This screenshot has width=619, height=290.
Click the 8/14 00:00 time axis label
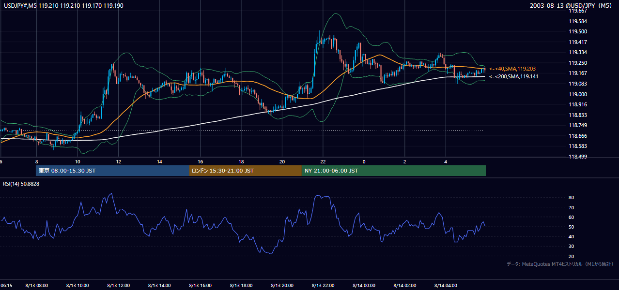tap(364, 286)
